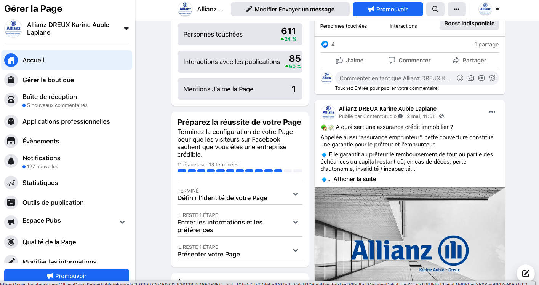The image size is (539, 285).
Task: Click the ContentStudio help question mark icon
Action: click(x=400, y=116)
